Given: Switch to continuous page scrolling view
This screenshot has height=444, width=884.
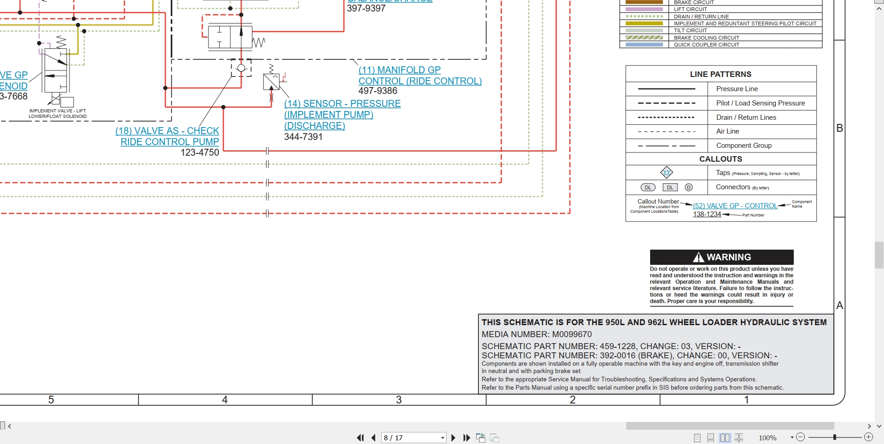Looking at the screenshot, I should pyautogui.click(x=711, y=438).
